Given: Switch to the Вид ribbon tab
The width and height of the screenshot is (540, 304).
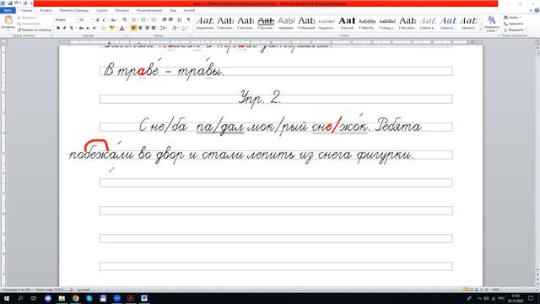Looking at the screenshot, I should pyautogui.click(x=173, y=10).
